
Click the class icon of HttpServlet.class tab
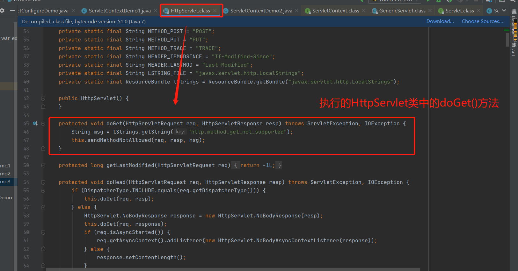(166, 11)
